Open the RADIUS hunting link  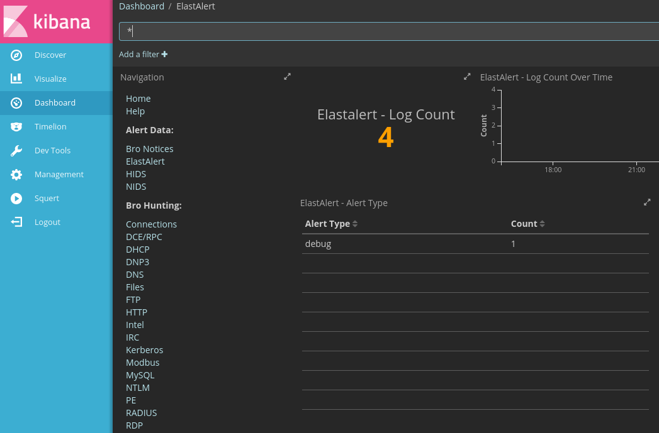(142, 414)
